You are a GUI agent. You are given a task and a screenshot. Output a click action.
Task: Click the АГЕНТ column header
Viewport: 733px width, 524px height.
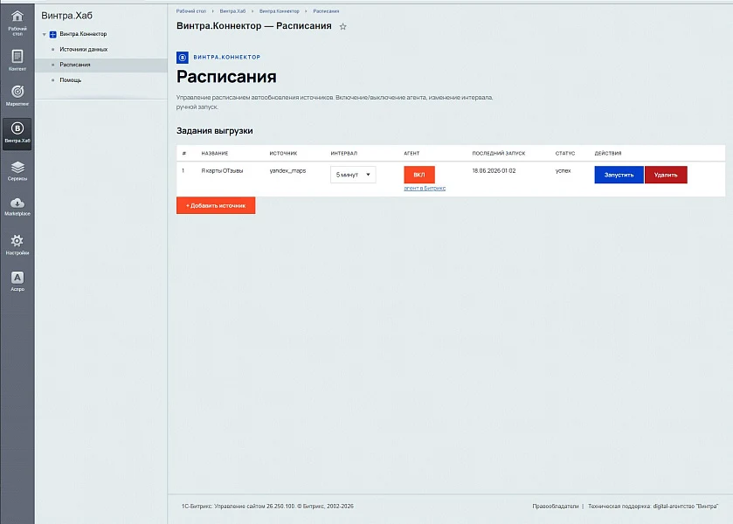click(x=411, y=154)
